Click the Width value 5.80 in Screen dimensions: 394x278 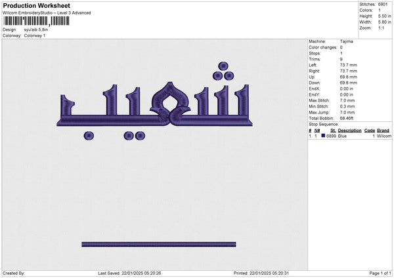pos(384,22)
